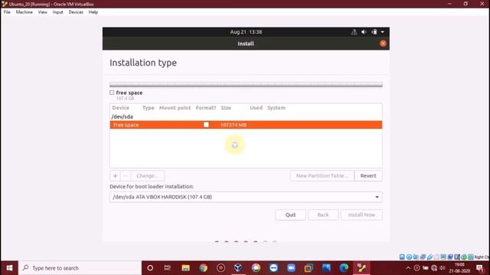Open the Machine menu
This screenshot has width=490, height=275.
pyautogui.click(x=24, y=12)
